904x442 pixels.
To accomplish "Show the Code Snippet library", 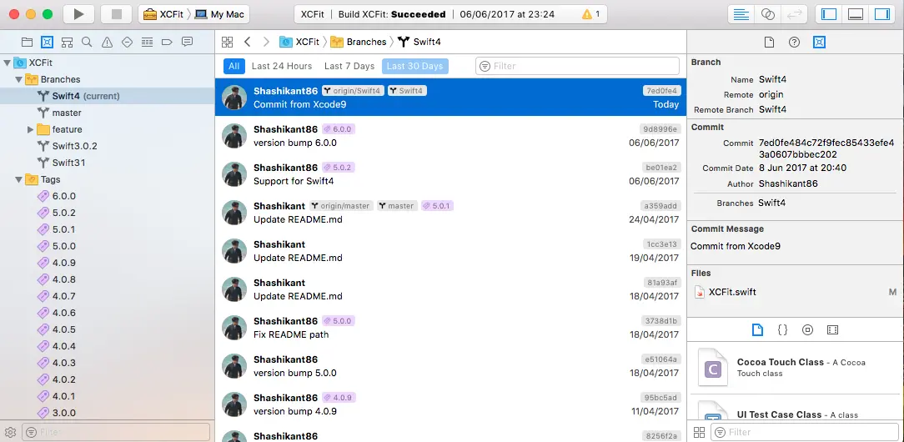I will 782,330.
